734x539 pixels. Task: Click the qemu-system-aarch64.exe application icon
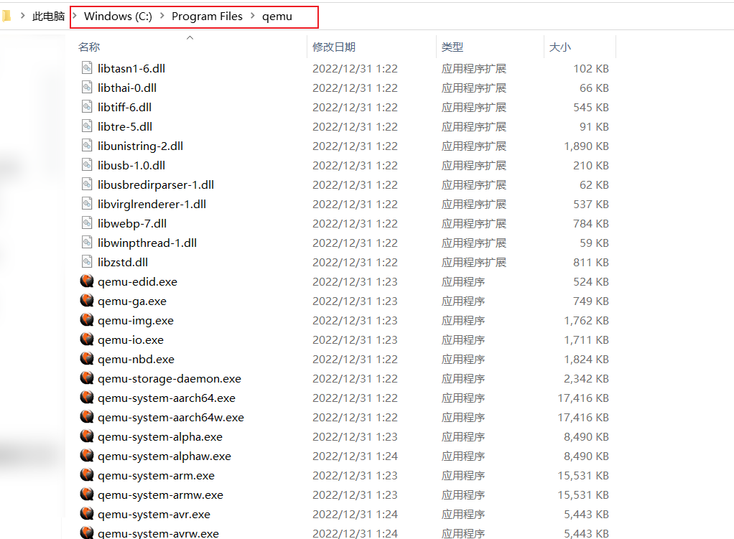87,398
